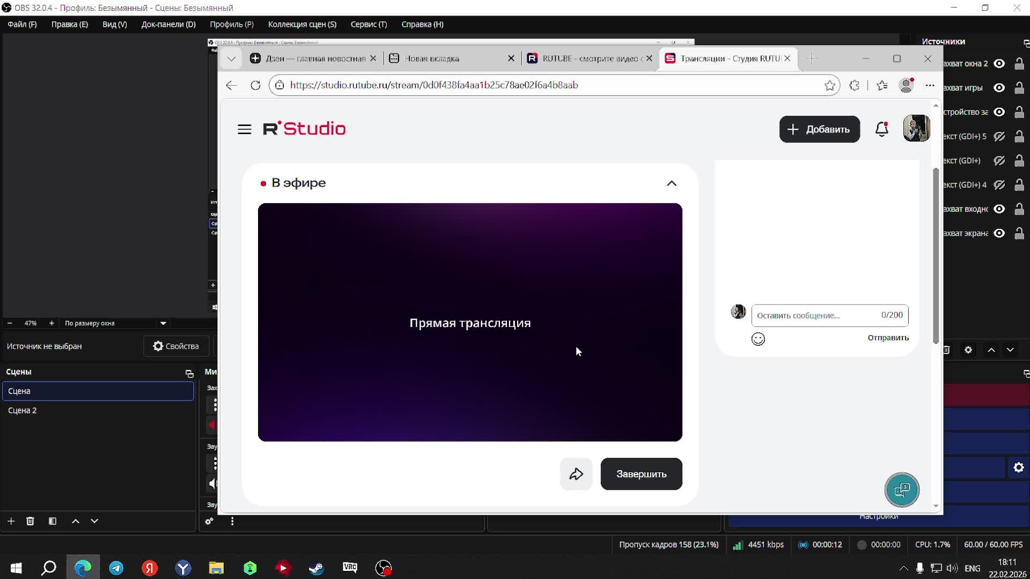Hide the 'Захват игры' source
This screenshot has width=1030, height=579.
coord(999,88)
